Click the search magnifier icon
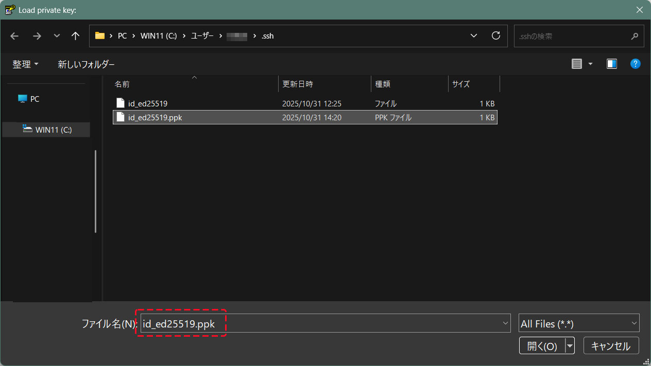The height and width of the screenshot is (366, 651). point(634,36)
